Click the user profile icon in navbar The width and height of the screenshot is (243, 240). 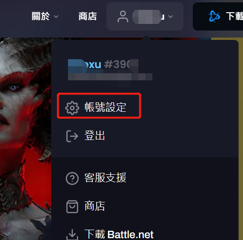tap(123, 16)
